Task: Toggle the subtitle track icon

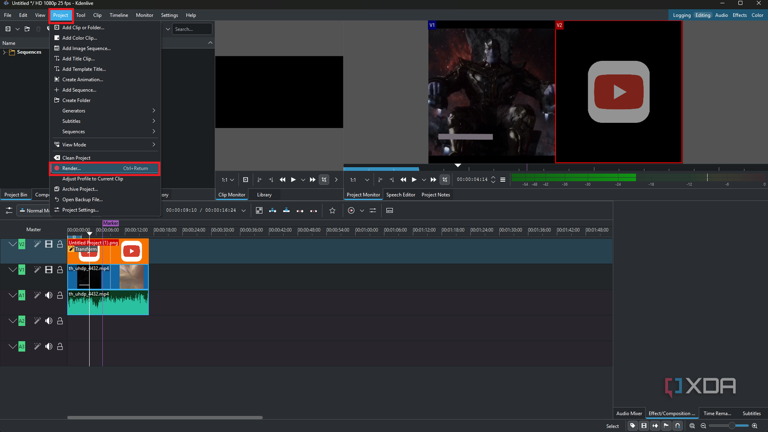Action: [x=390, y=210]
